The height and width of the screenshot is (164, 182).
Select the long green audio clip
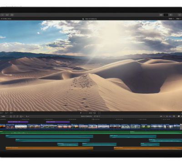pyautogui.click(x=65, y=132)
